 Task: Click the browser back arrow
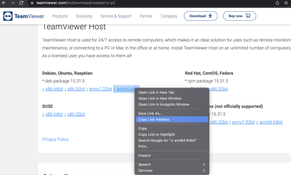(3, 3)
